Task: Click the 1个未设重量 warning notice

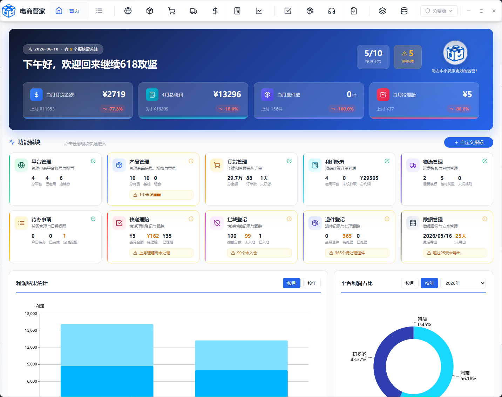Action: [x=161, y=195]
